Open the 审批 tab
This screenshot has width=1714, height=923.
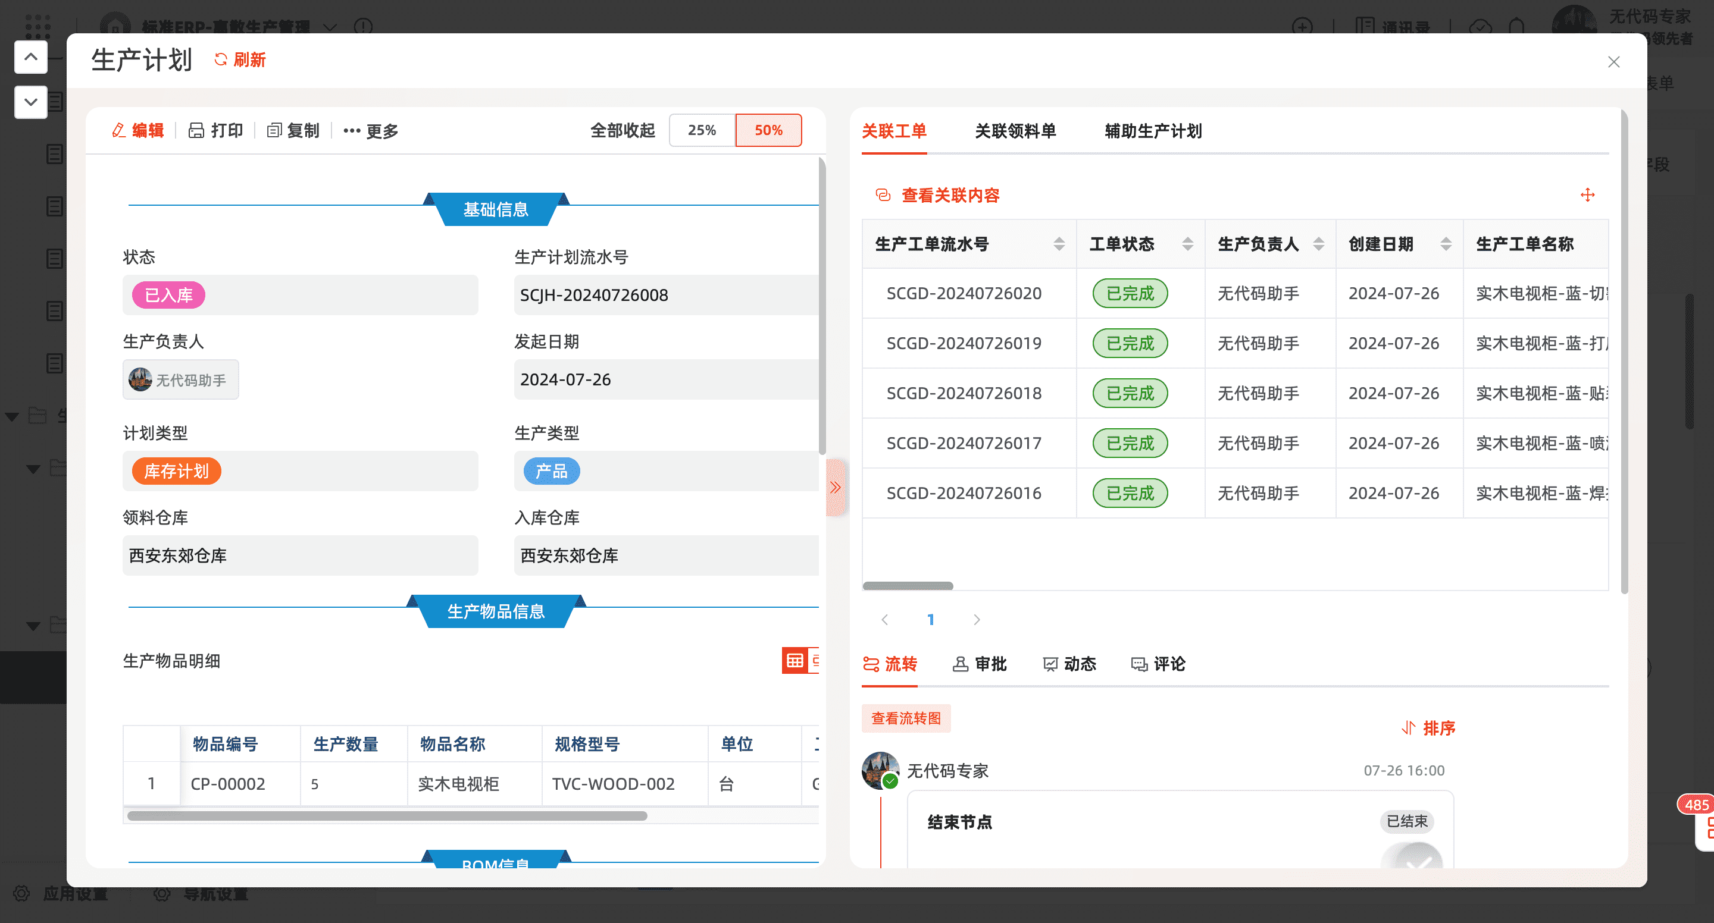(980, 664)
